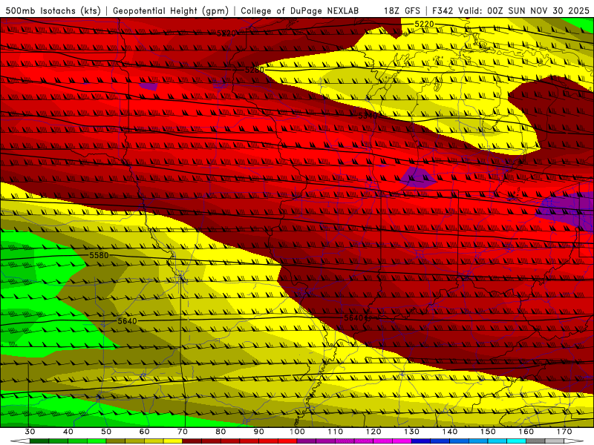Click the 170 value on the color scale
This screenshot has width=594, height=445.
pos(564,432)
